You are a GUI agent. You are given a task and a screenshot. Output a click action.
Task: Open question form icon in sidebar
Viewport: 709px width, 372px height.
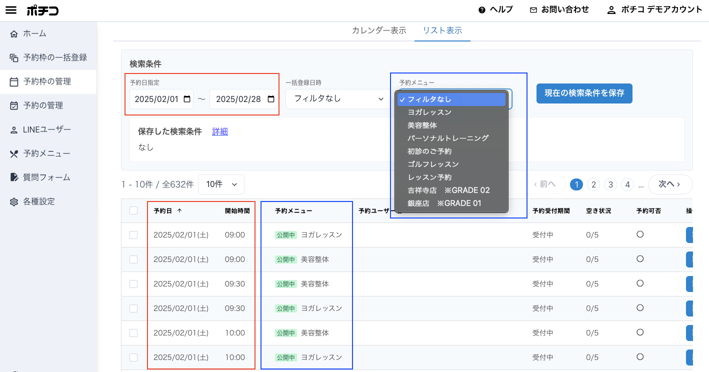point(14,177)
